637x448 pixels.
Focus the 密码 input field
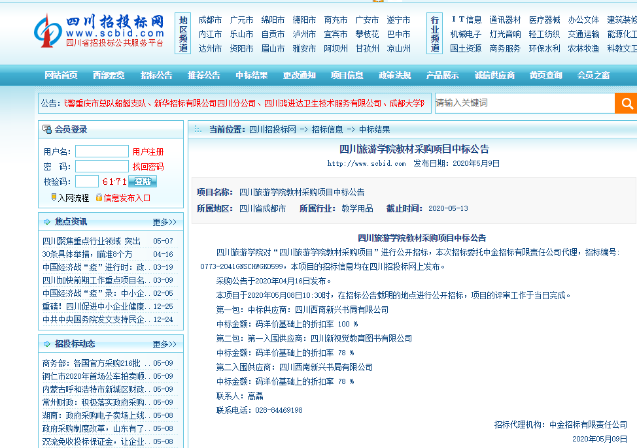point(102,166)
